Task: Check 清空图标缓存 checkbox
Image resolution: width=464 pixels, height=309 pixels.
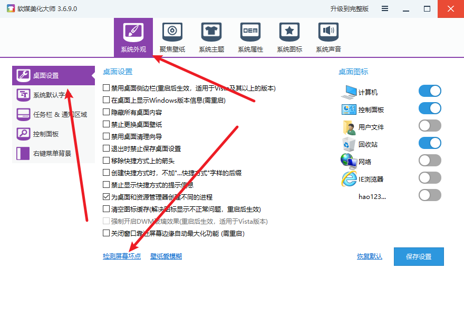Action: click(x=106, y=209)
